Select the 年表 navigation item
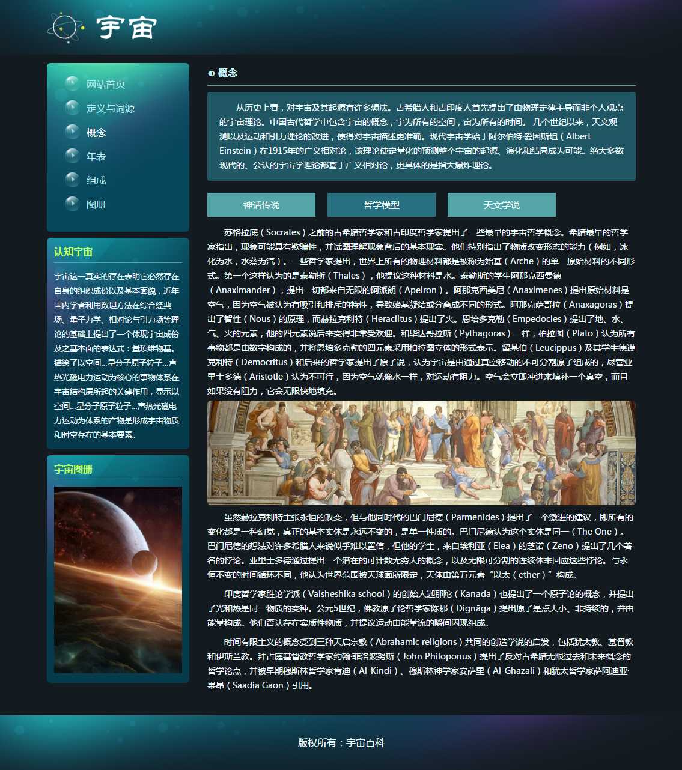 tap(96, 157)
